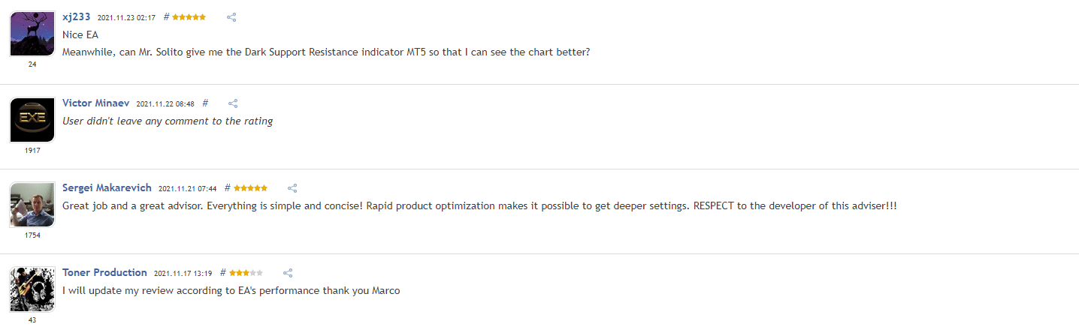The width and height of the screenshot is (1079, 333).
Task: Click share icon on Victor Minaev's review
Action: click(x=233, y=103)
